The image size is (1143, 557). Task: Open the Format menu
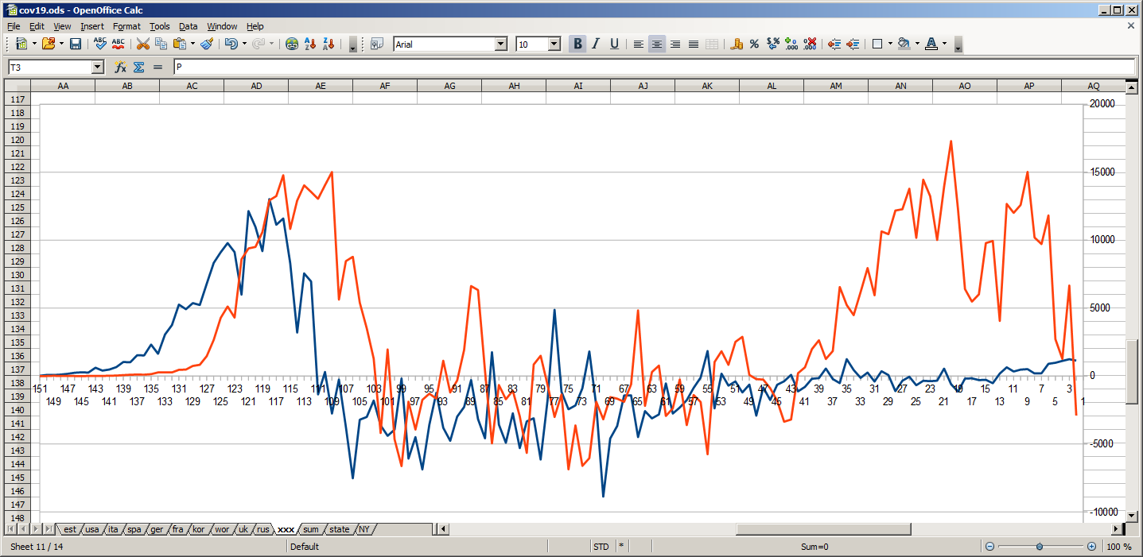pyautogui.click(x=126, y=26)
